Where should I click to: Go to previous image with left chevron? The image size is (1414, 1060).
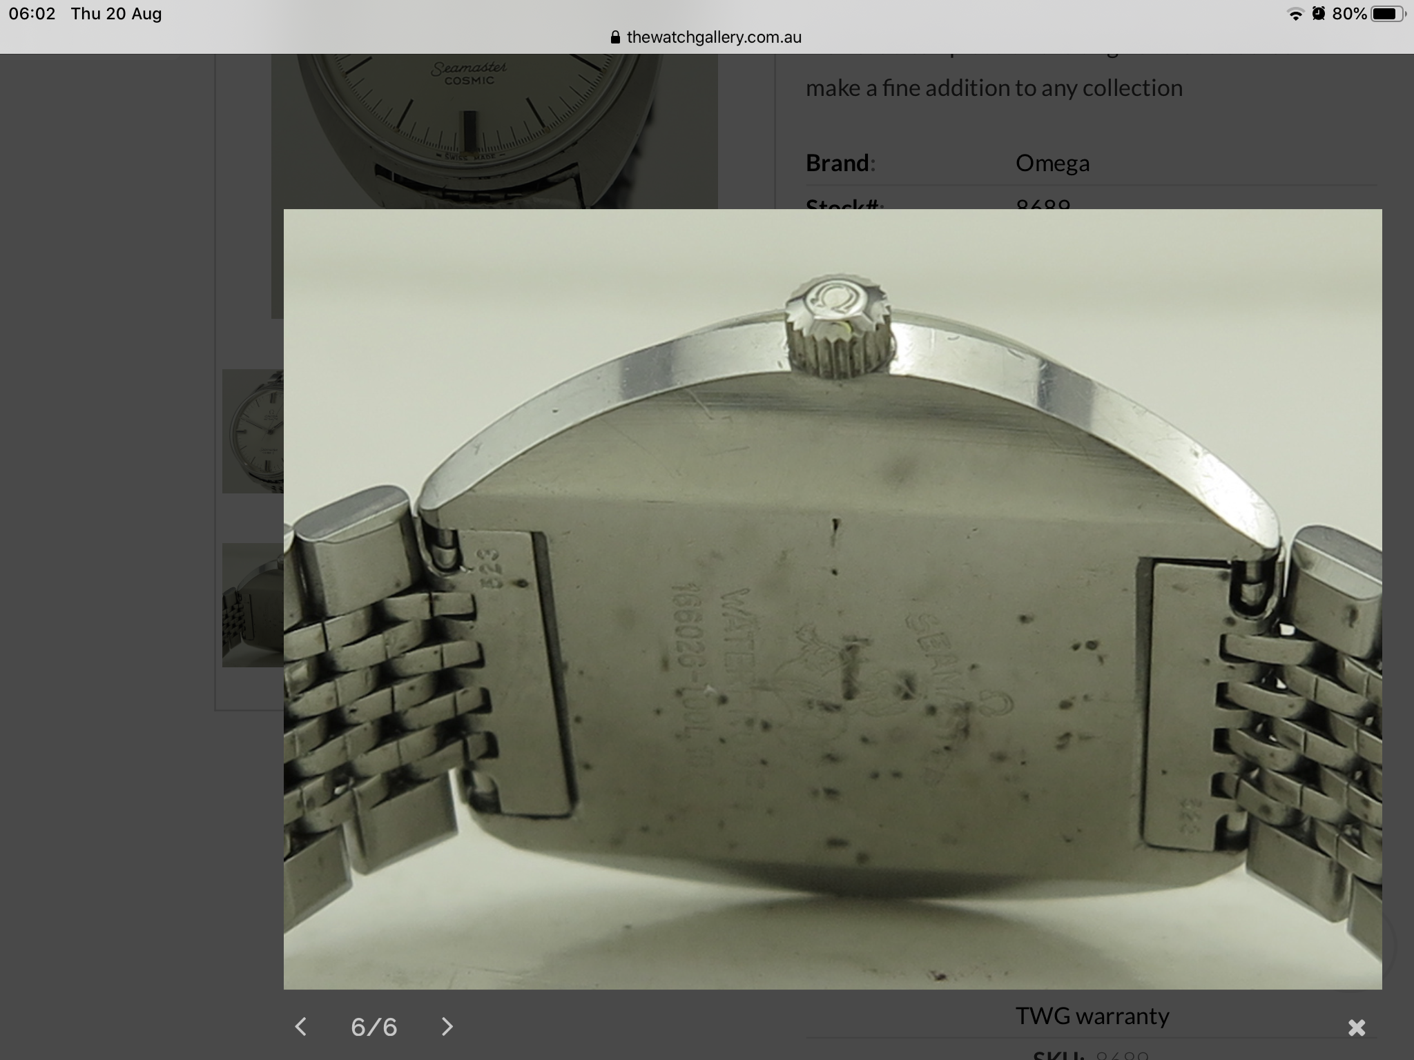pos(300,1026)
